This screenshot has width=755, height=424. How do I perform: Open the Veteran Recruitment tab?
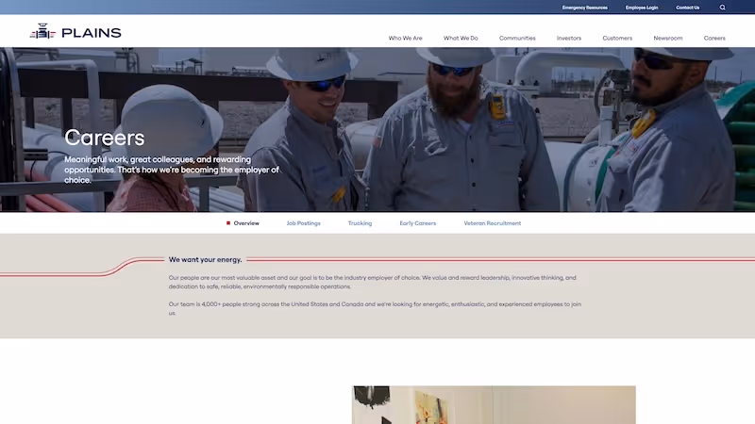(x=492, y=223)
